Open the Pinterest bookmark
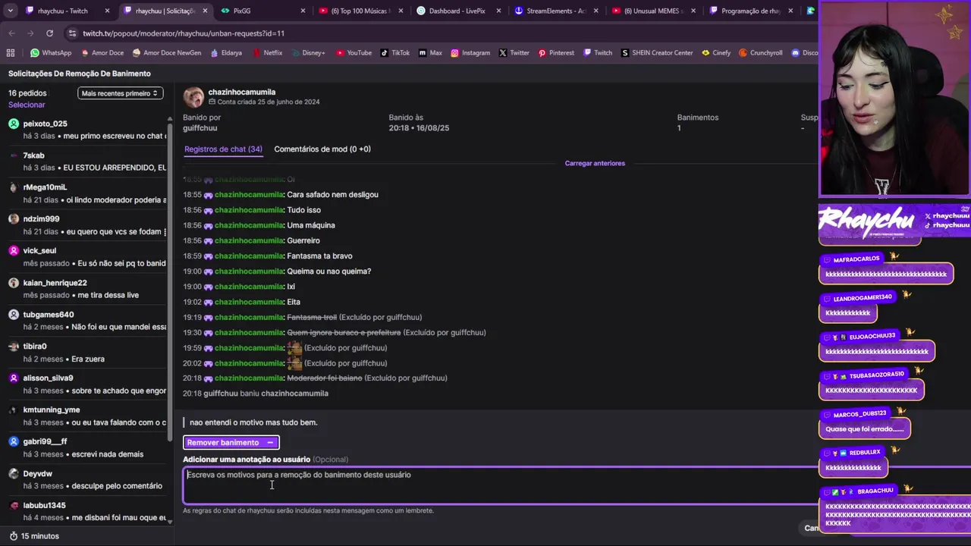Image resolution: width=971 pixels, height=546 pixels. (x=556, y=53)
